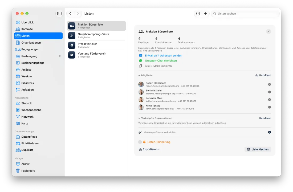Image resolution: width=293 pixels, height=192 pixels.
Task: Go back with the left chevron
Action: (70, 13)
